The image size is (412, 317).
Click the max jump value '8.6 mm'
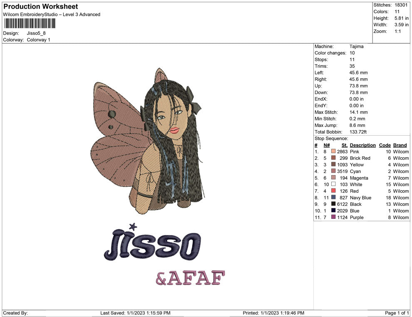click(357, 125)
